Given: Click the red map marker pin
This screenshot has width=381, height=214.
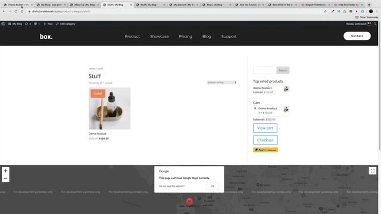Looking at the screenshot, I should 189,201.
